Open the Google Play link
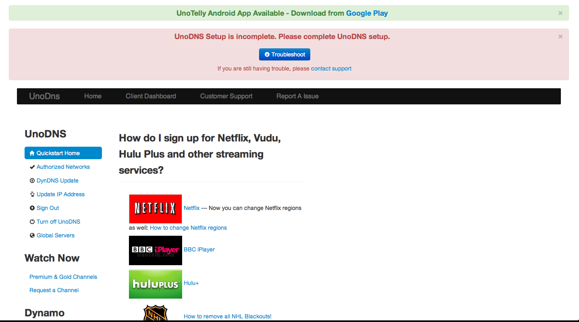This screenshot has width=579, height=322. coord(367,13)
